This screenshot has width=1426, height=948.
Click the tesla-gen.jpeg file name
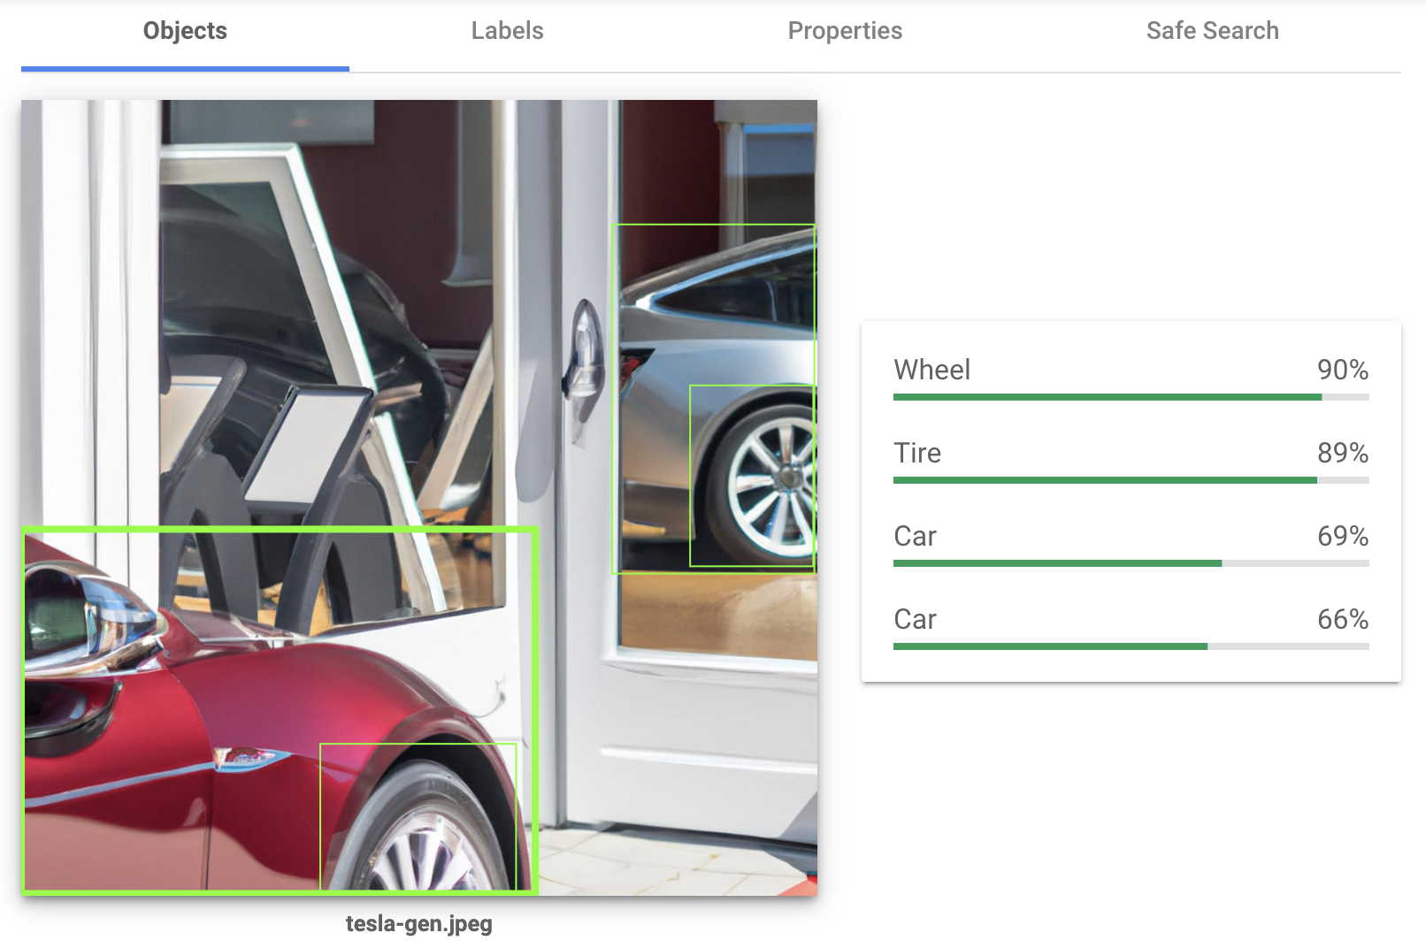(418, 923)
